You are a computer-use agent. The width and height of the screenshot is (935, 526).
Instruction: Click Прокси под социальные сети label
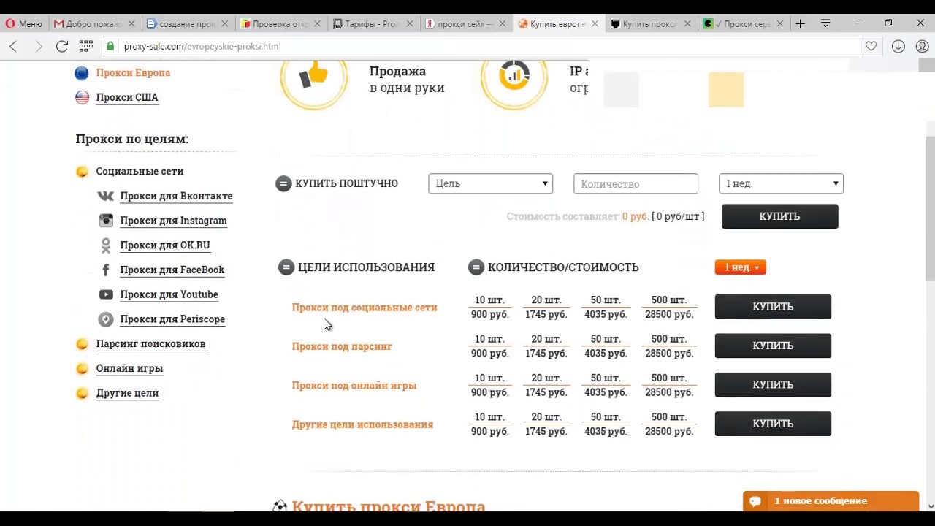[x=365, y=308]
